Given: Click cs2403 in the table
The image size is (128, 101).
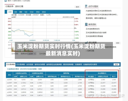Looking at the screenshot, I should coord(9,95).
